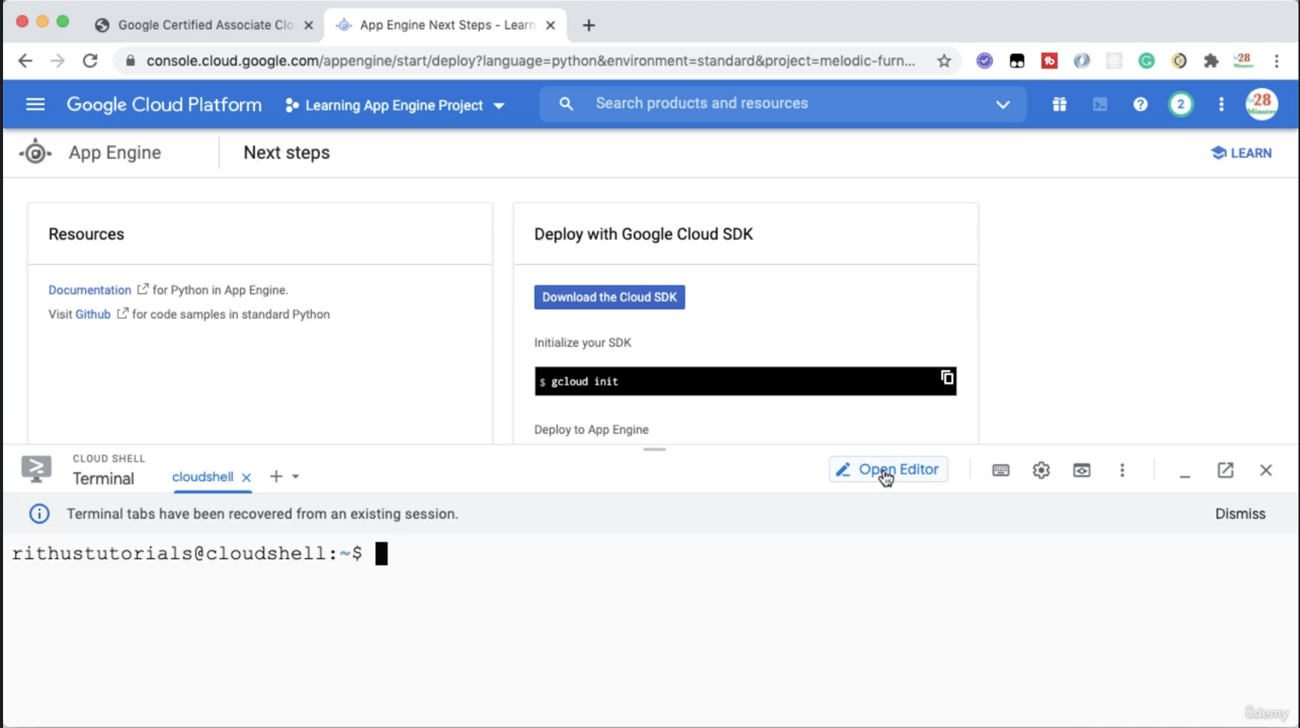Viewport: 1300px width, 728px height.
Task: Click the Cloud Shell web preview icon
Action: click(x=1081, y=471)
